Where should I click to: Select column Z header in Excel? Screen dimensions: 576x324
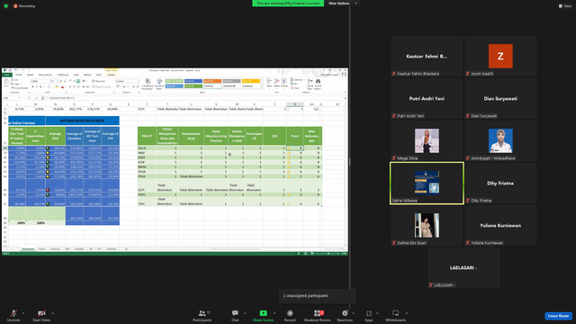coord(294,104)
